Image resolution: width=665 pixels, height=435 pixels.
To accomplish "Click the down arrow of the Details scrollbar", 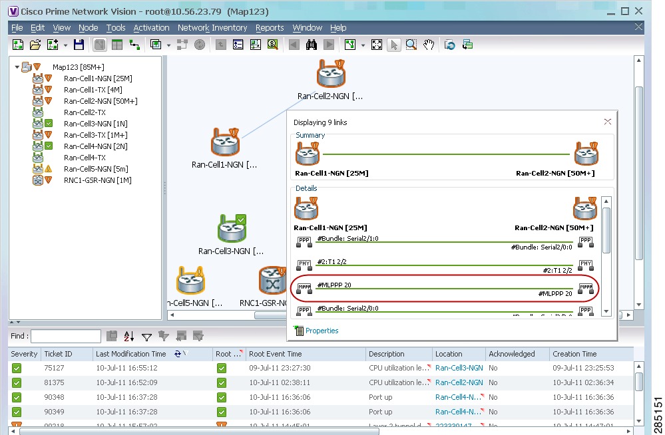I will [606, 311].
